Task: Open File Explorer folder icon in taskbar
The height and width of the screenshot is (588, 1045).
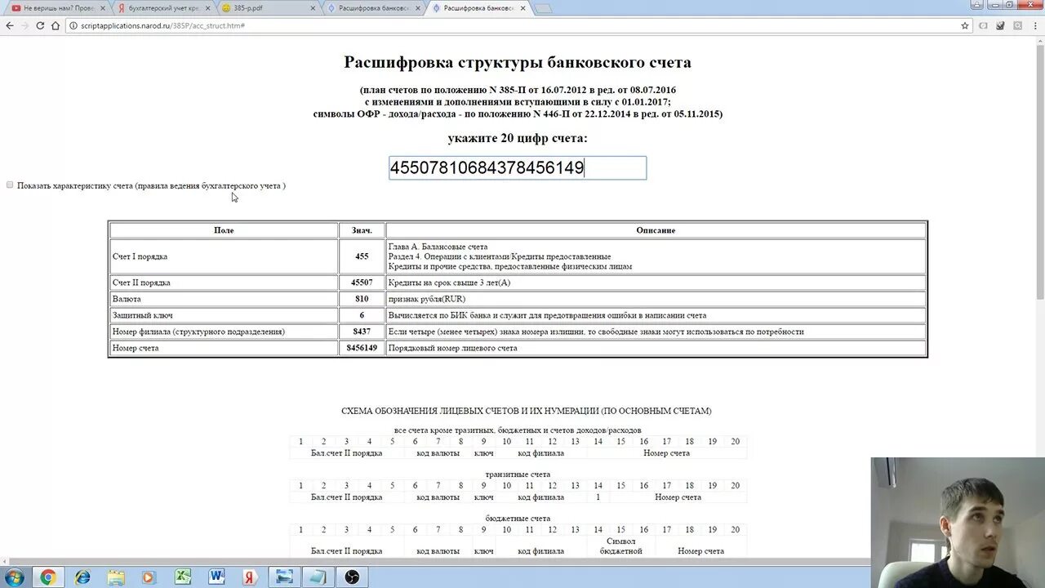Action: (x=116, y=577)
